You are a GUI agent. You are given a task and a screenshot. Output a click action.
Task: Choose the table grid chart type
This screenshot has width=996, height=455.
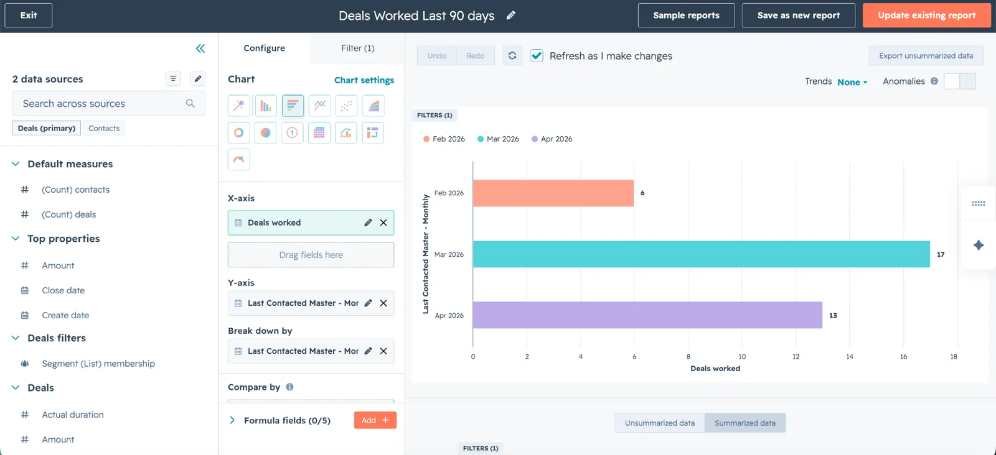click(319, 132)
